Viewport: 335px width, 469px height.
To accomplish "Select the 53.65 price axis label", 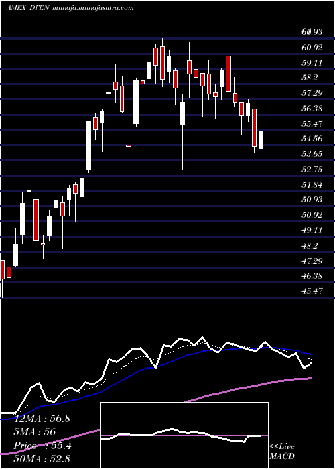I will click(312, 154).
